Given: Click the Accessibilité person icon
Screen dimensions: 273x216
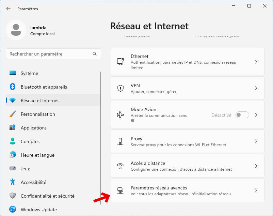Looking at the screenshot, I should pyautogui.click(x=13, y=182).
